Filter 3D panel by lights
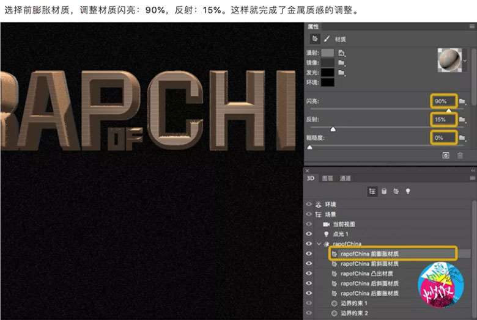This screenshot has width=477, height=320. click(408, 191)
